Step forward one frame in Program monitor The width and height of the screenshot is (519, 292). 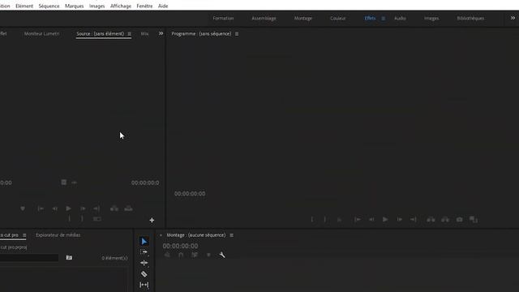[x=400, y=220]
